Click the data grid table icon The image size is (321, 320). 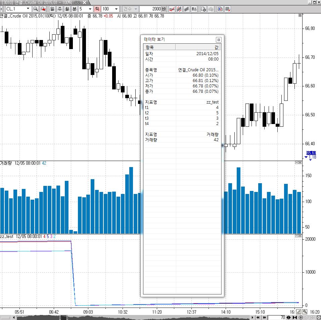point(227,9)
